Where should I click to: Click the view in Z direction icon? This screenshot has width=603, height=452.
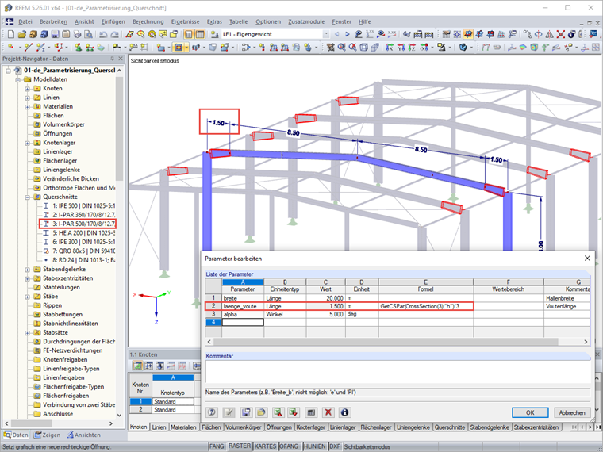coord(413,48)
